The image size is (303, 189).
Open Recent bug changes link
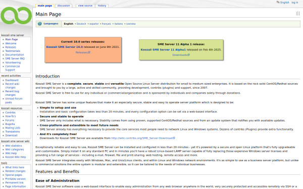[x=12, y=93]
